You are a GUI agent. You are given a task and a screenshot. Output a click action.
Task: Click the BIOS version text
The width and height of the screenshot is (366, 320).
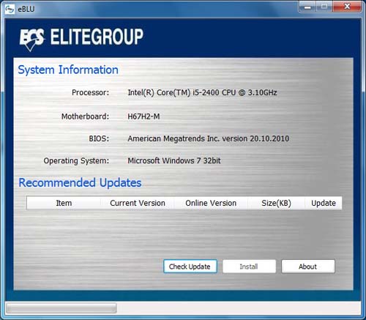[209, 138]
